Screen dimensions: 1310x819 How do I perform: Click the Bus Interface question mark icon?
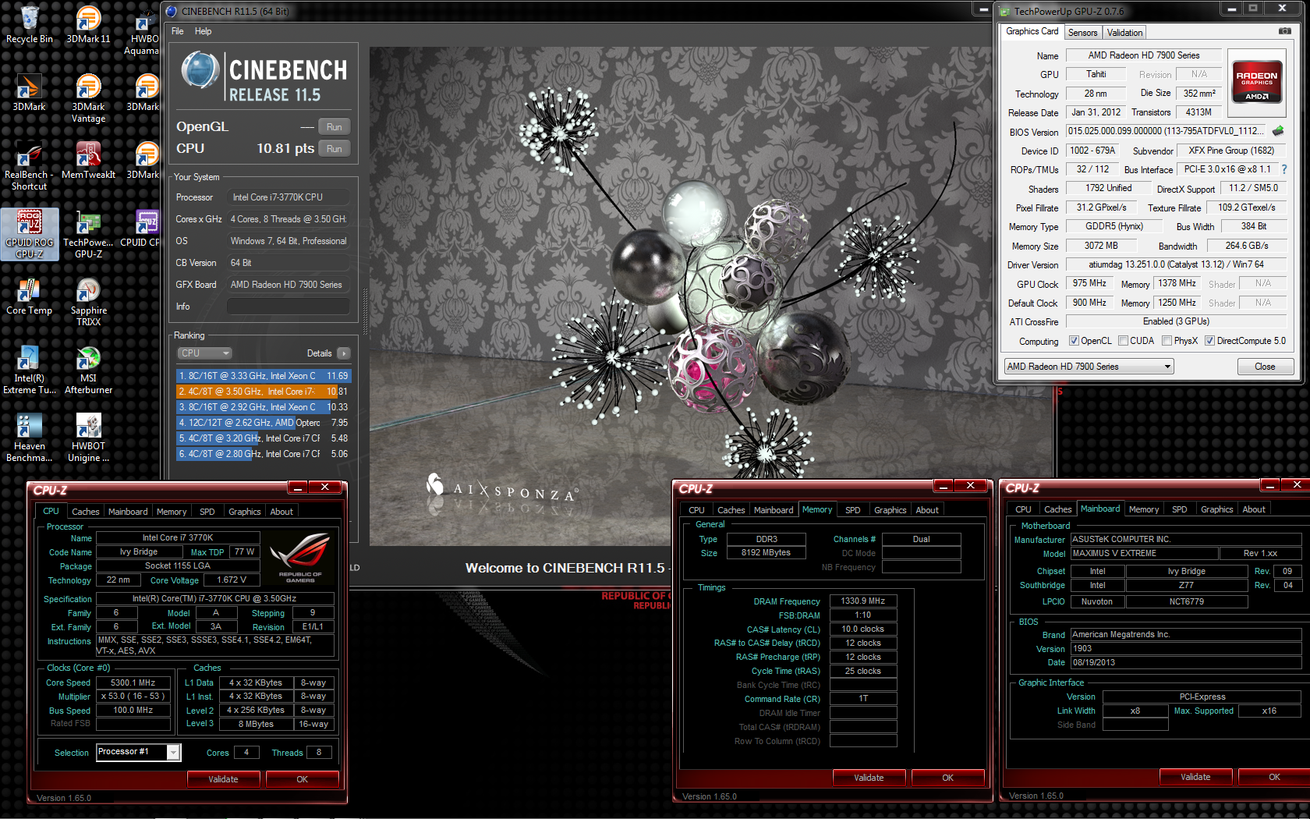1283,169
